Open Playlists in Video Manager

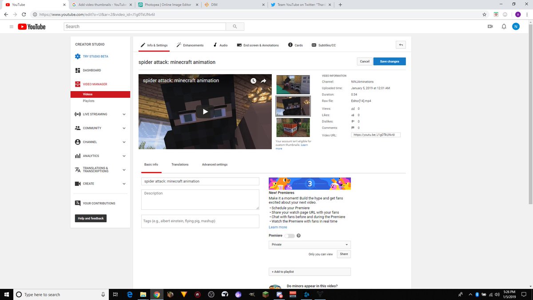(x=88, y=101)
